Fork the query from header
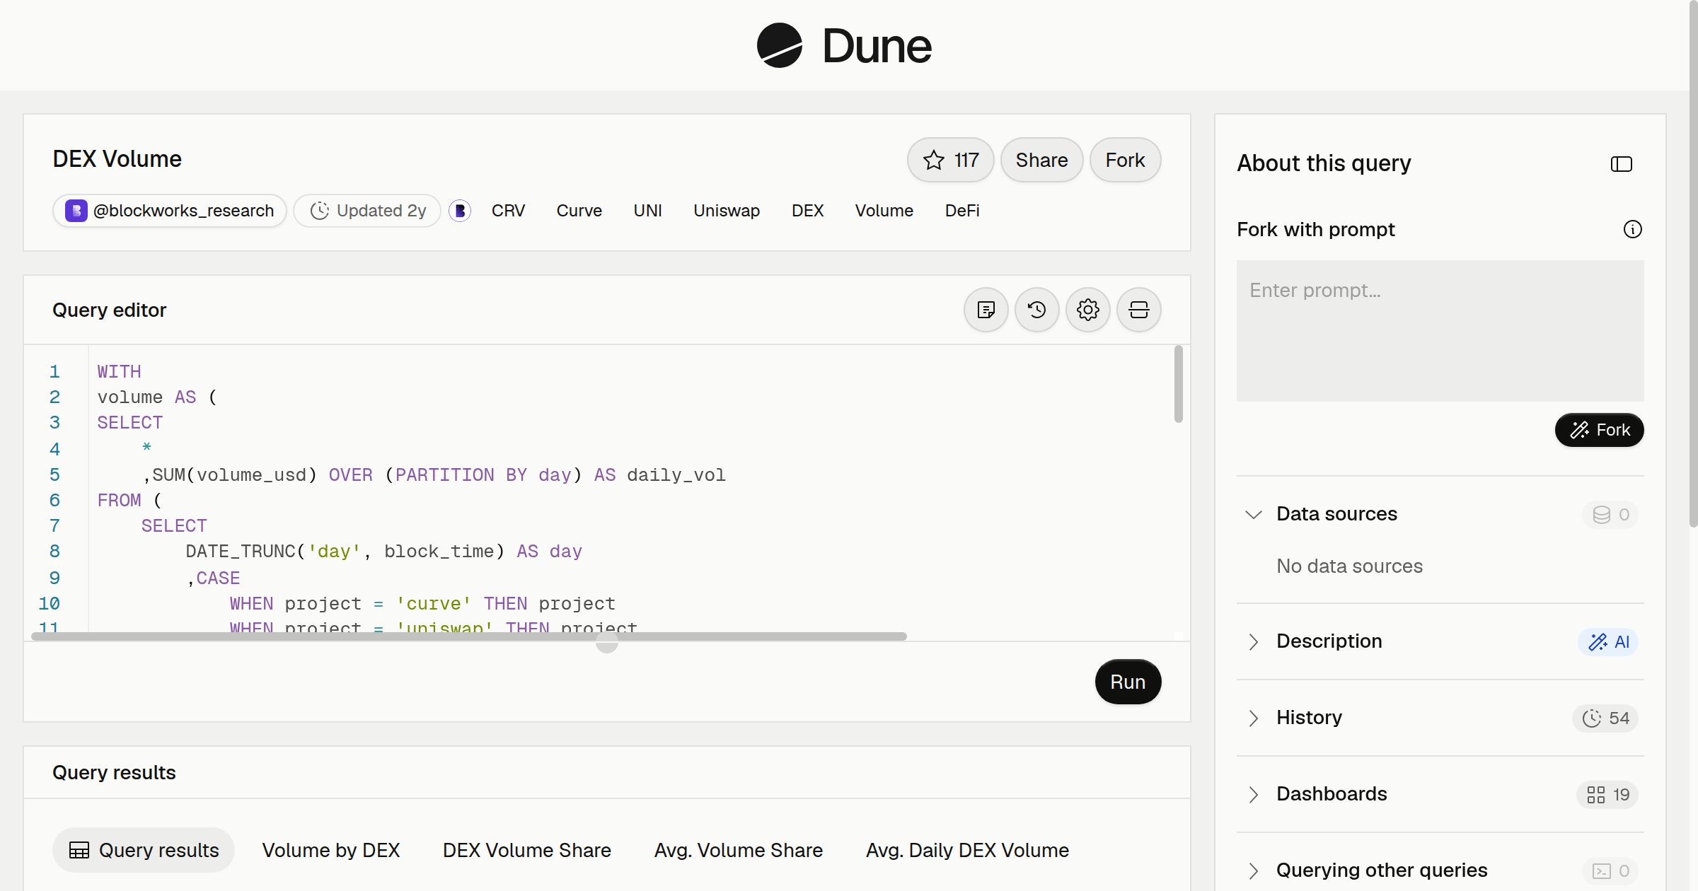This screenshot has width=1698, height=891. [x=1125, y=160]
